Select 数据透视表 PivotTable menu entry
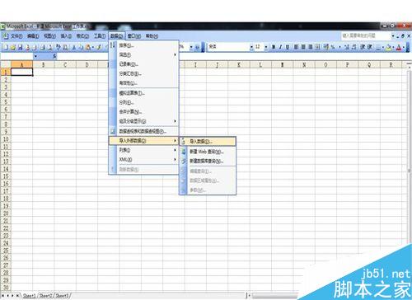This screenshot has height=300, width=412. pyautogui.click(x=144, y=131)
